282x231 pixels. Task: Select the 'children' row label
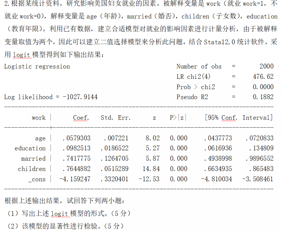(x=32, y=169)
